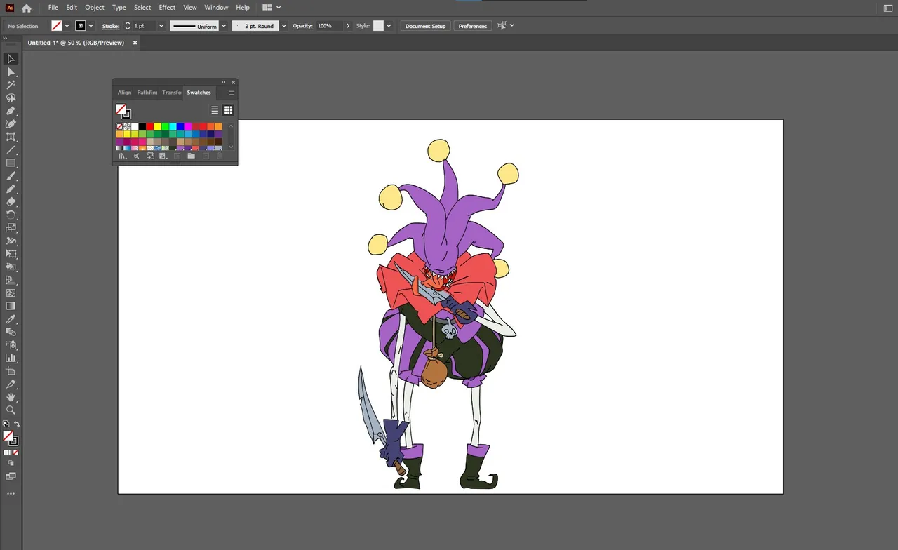Open Fill color dropdown in control bar
898x550 pixels.
coord(67,26)
